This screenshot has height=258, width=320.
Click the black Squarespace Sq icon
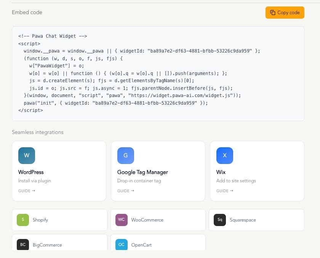[x=220, y=220]
